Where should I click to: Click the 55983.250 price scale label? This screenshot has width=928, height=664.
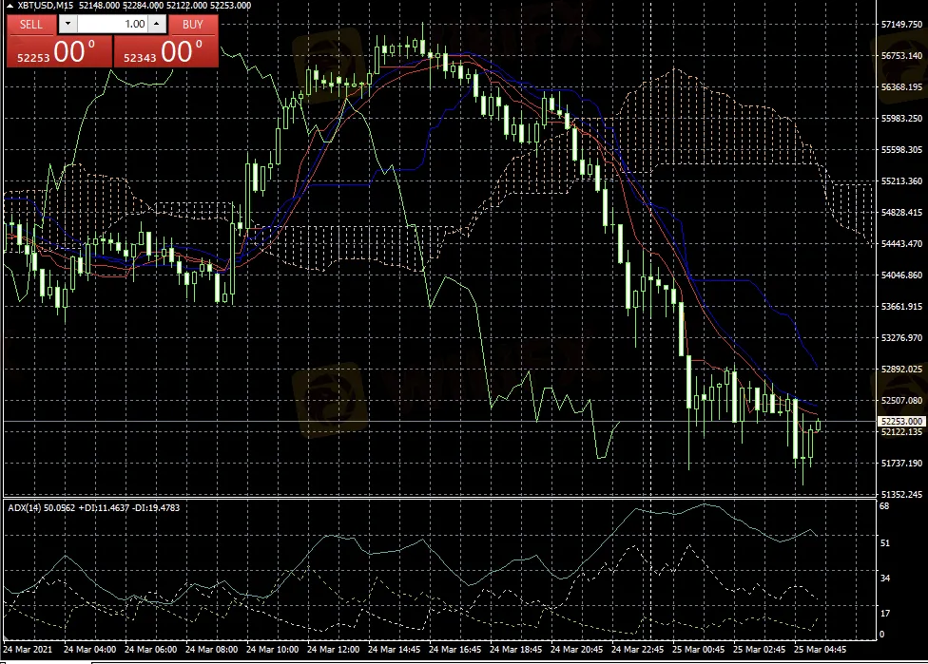901,118
